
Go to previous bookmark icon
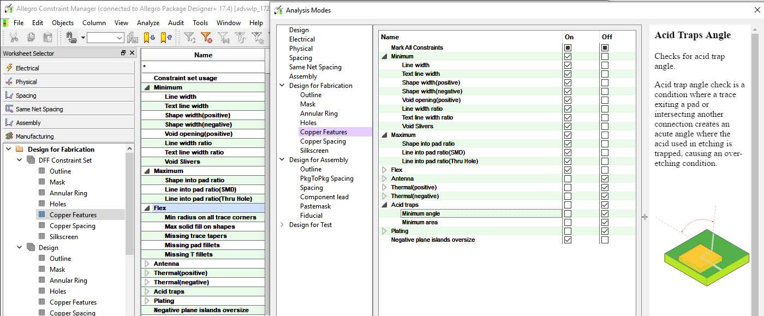click(166, 37)
